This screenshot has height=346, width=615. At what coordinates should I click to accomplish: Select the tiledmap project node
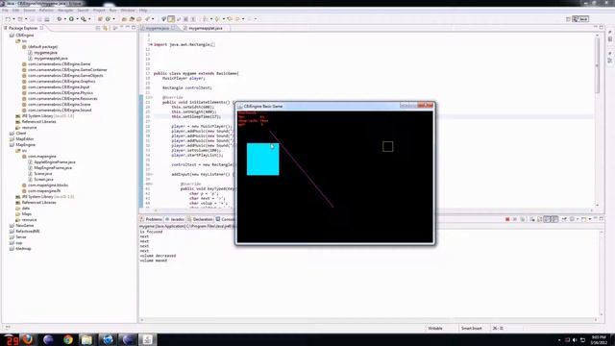(x=23, y=249)
